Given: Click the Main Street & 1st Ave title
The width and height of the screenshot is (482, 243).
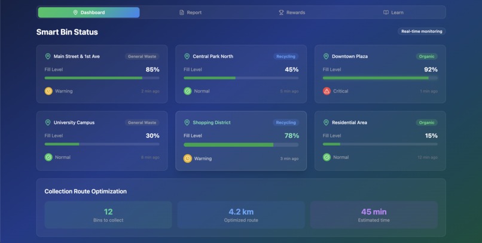Looking at the screenshot, I should [77, 57].
